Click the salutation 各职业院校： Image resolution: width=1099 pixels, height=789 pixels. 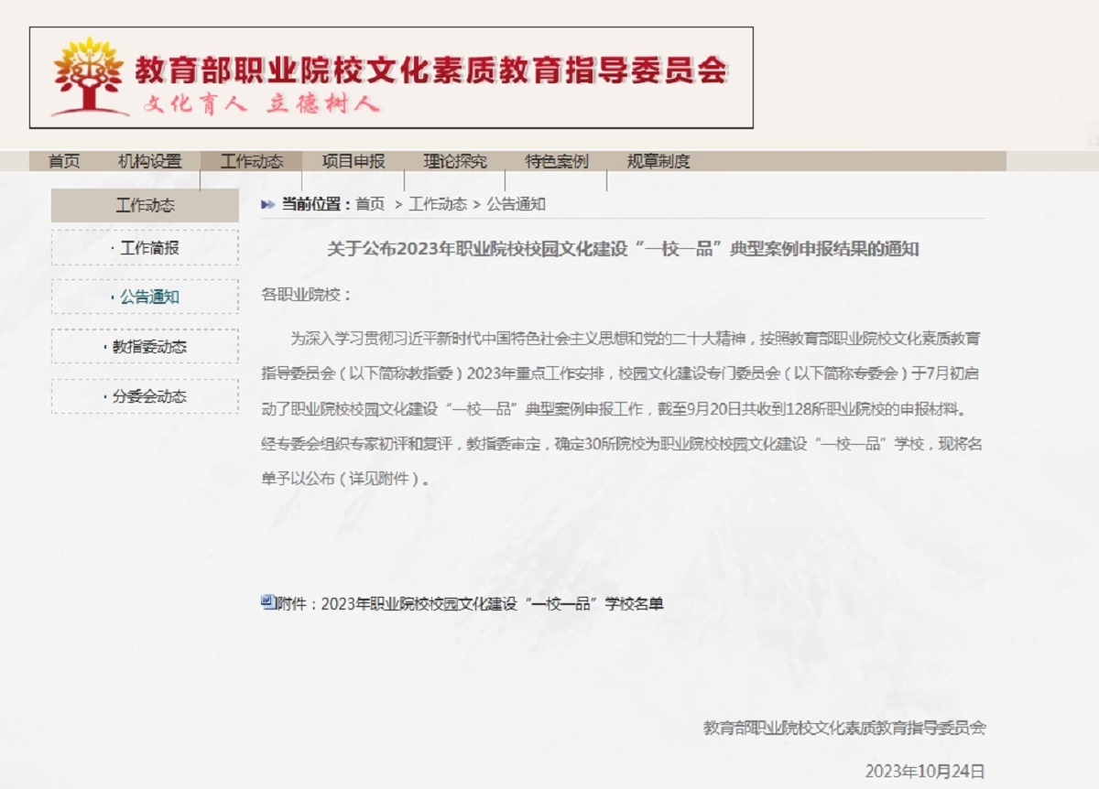306,295
